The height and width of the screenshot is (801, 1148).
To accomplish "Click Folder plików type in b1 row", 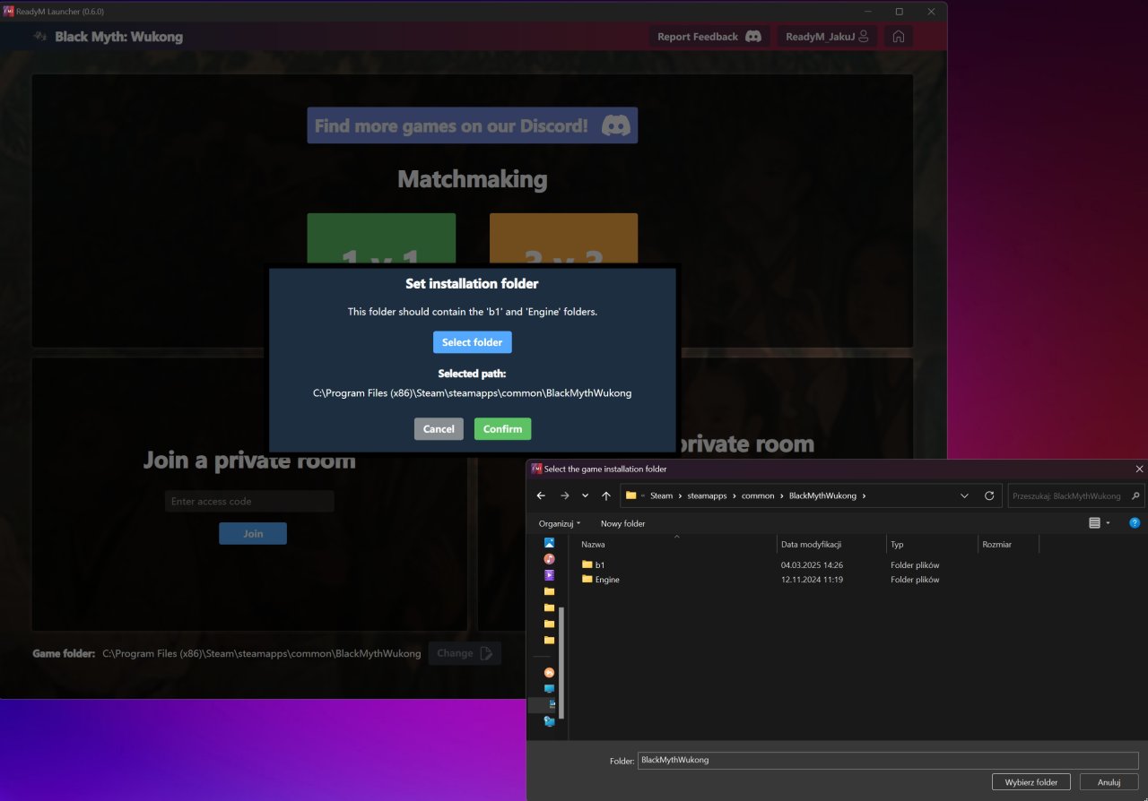I will pyautogui.click(x=915, y=565).
